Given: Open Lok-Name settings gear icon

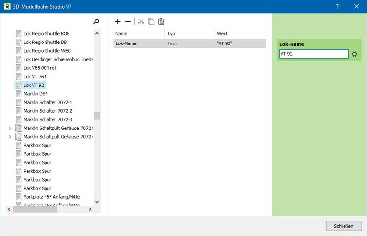Looking at the screenshot, I should (355, 54).
